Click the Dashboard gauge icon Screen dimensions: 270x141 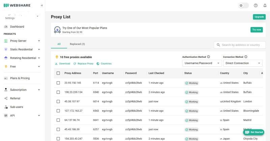[6, 27]
